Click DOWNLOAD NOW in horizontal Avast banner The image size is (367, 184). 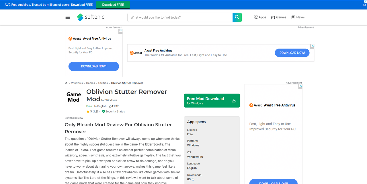(292, 53)
